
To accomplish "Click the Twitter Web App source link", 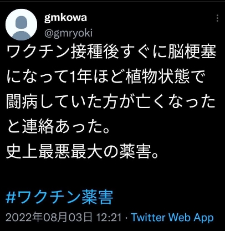I will point(172,217).
